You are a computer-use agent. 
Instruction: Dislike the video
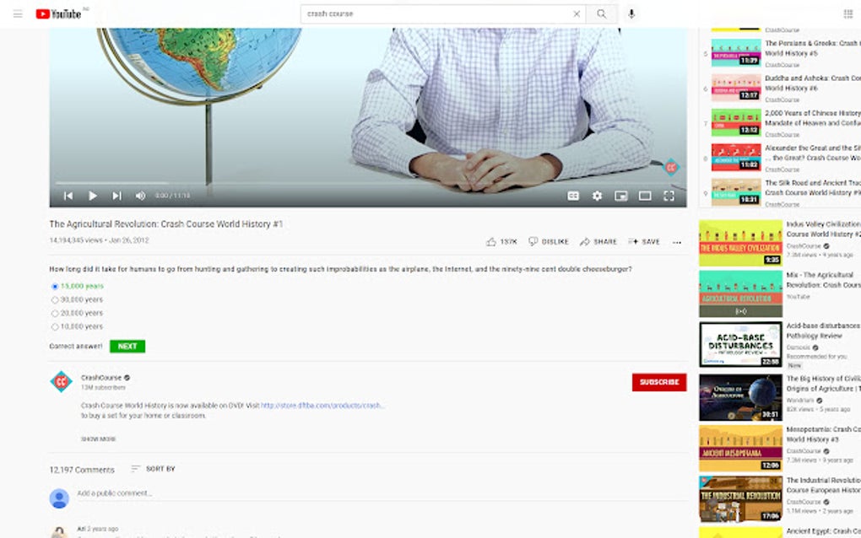coord(548,241)
